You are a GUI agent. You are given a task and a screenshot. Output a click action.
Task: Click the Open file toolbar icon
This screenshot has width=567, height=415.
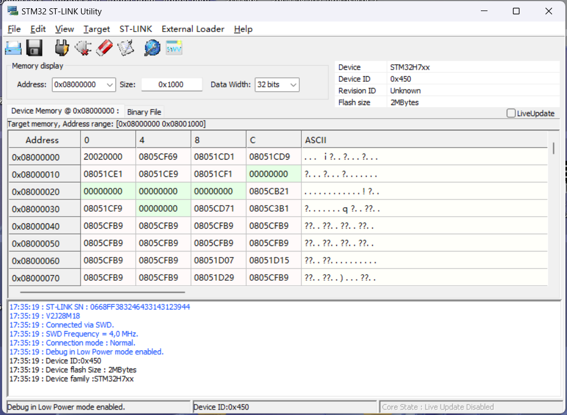pos(13,48)
